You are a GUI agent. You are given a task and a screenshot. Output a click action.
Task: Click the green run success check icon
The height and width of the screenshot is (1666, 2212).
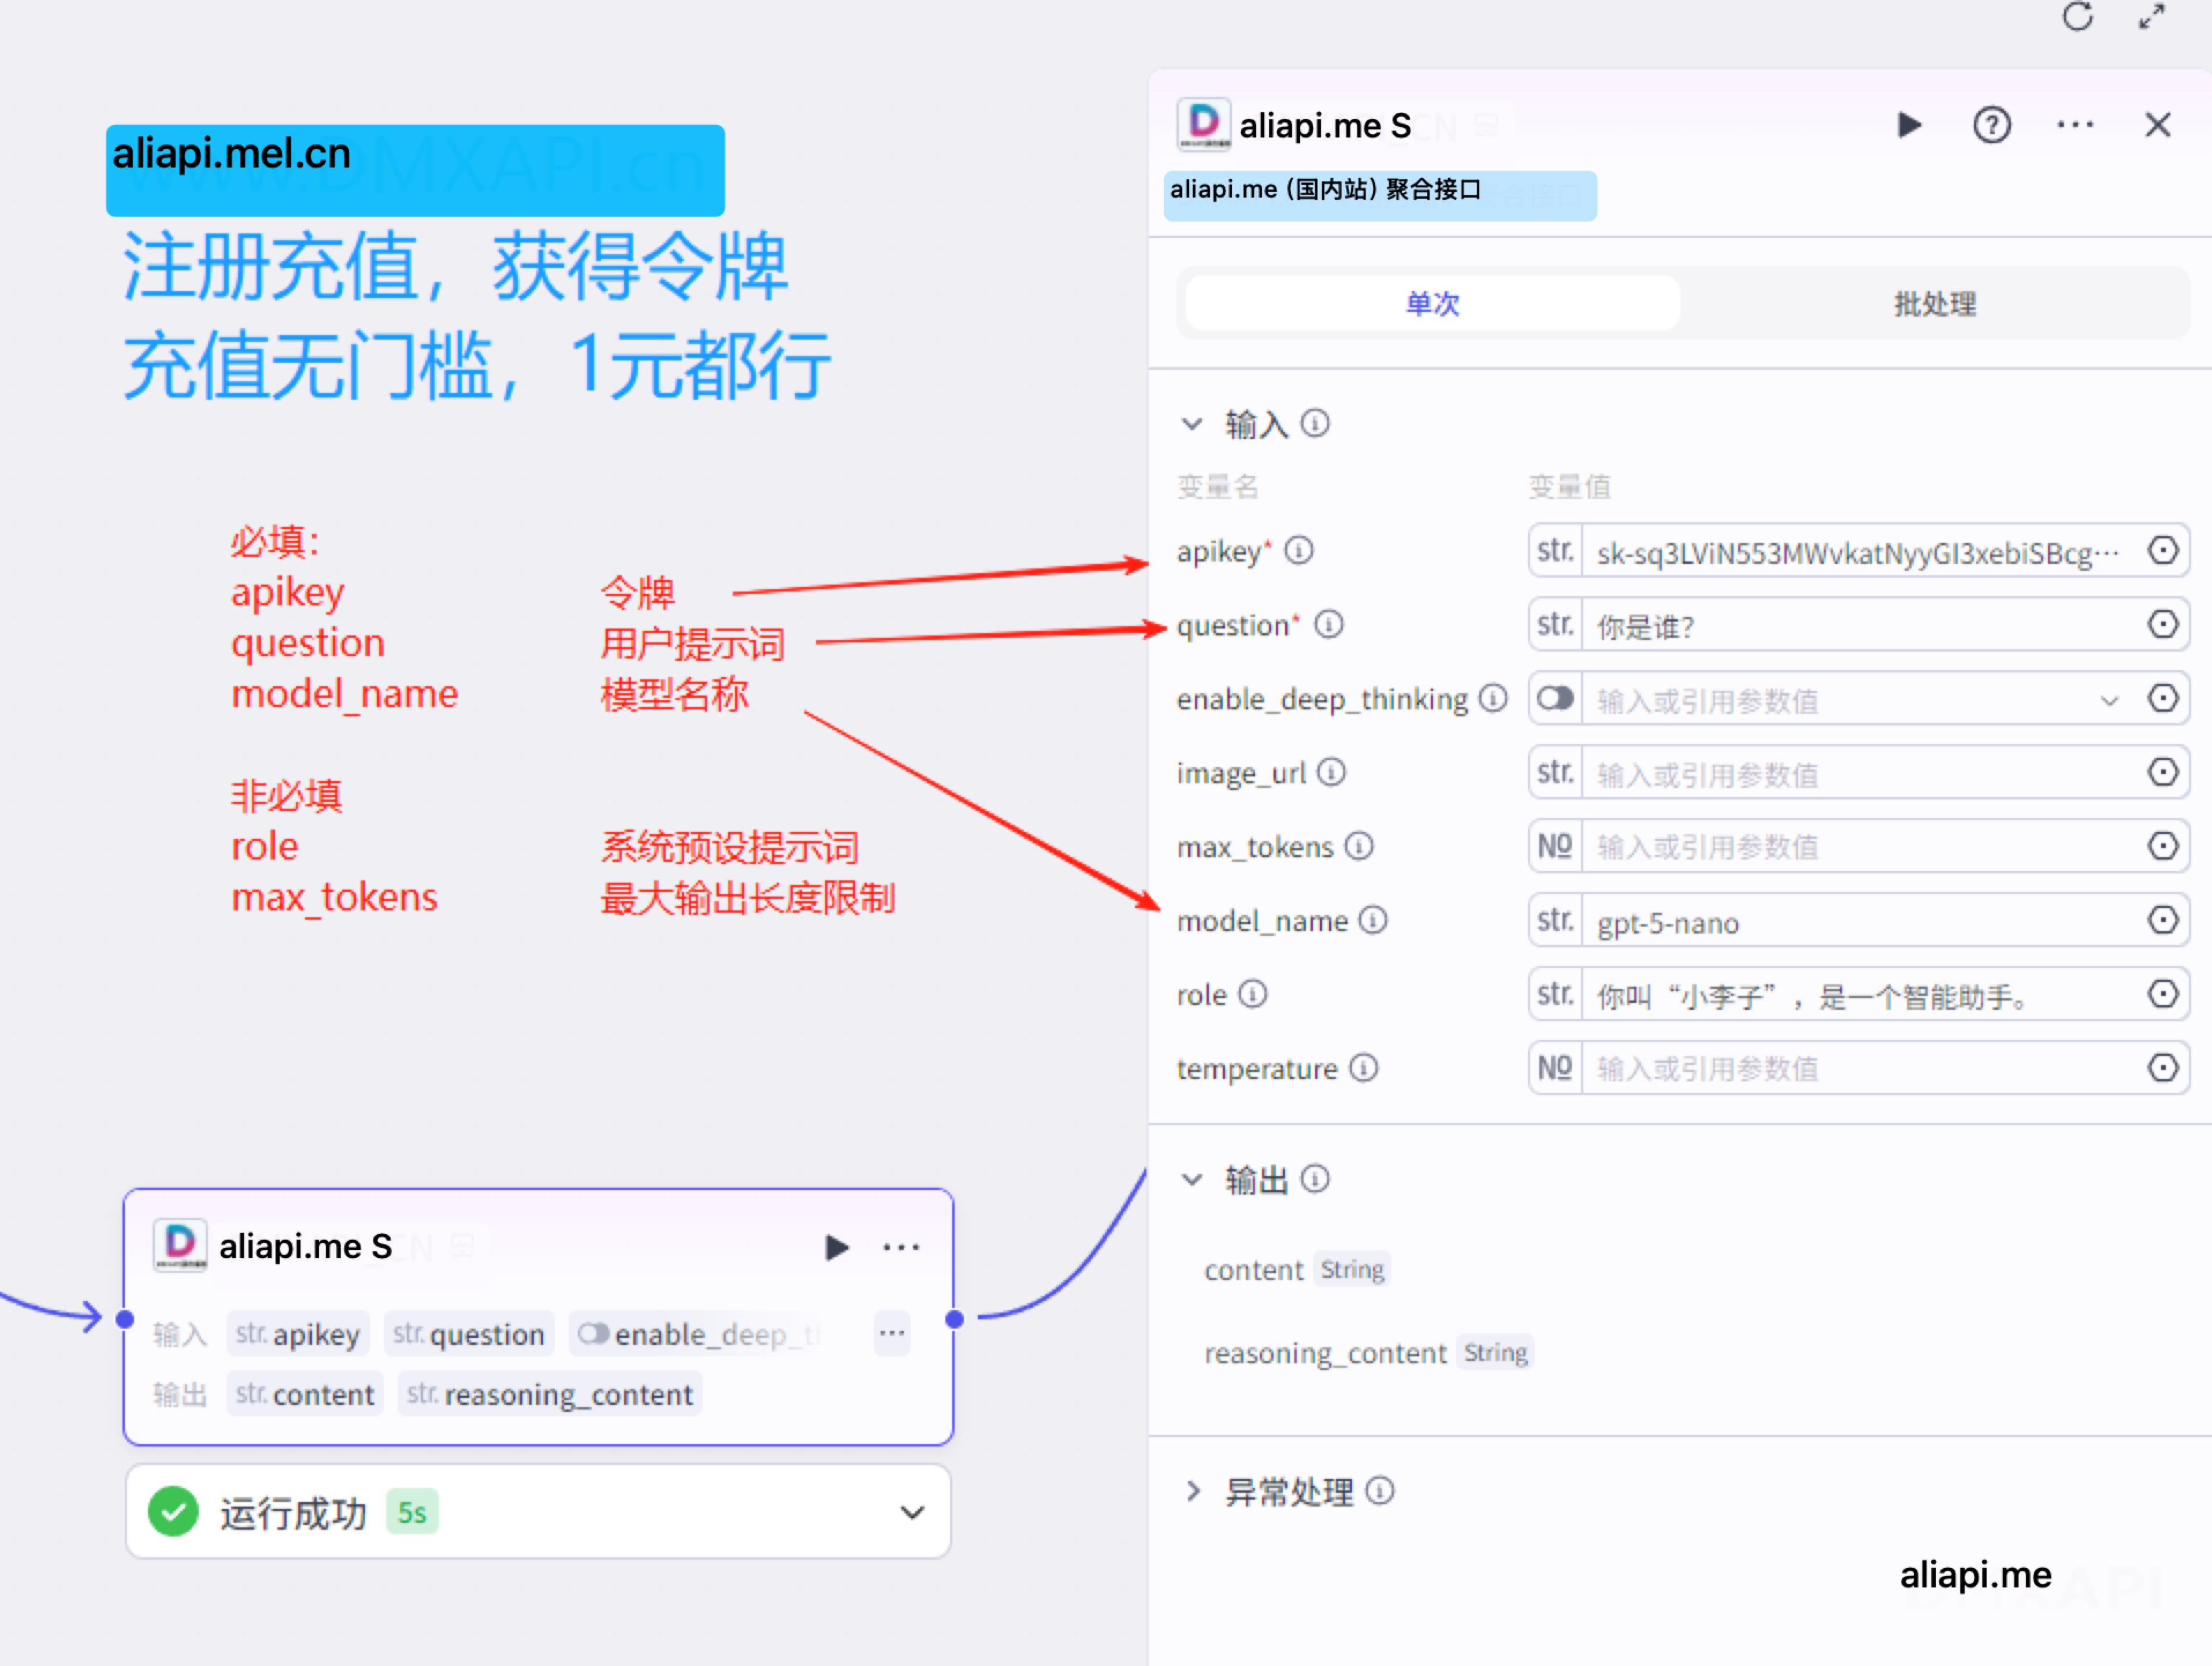pyautogui.click(x=173, y=1512)
